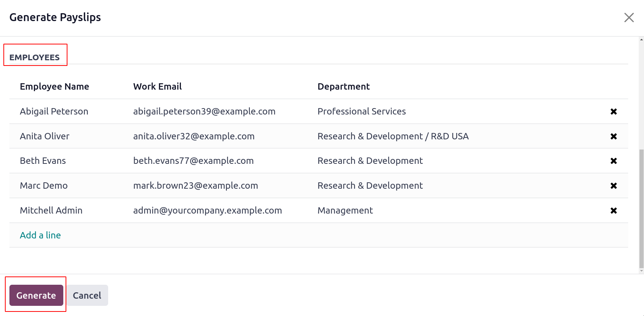The width and height of the screenshot is (644, 316).
Task: Select the Mitchell Admin Management department cell
Action: tap(345, 211)
